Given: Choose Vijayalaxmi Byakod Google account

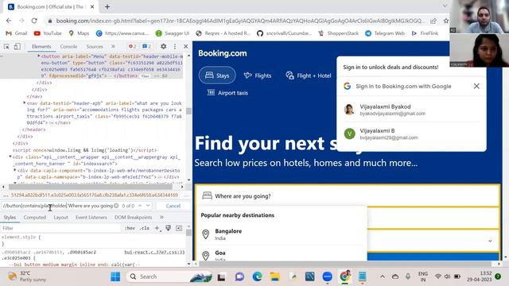Looking at the screenshot, I should 411,110.
